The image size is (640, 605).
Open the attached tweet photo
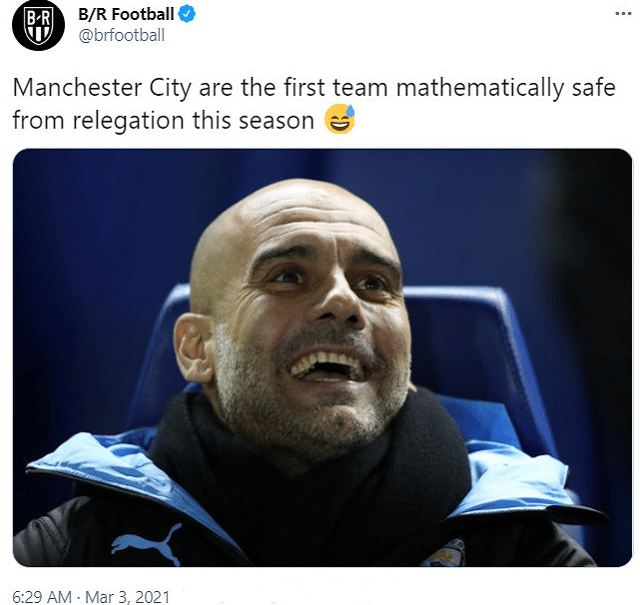click(322, 357)
